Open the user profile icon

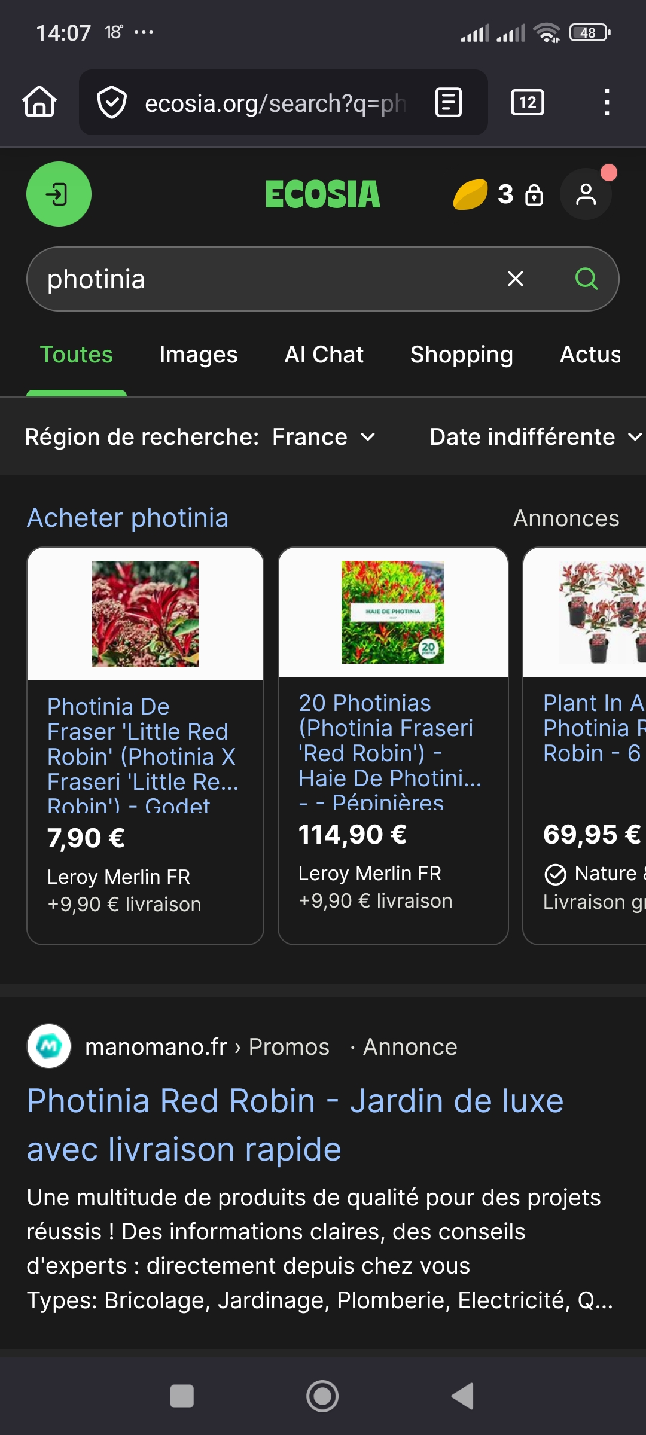pos(586,194)
